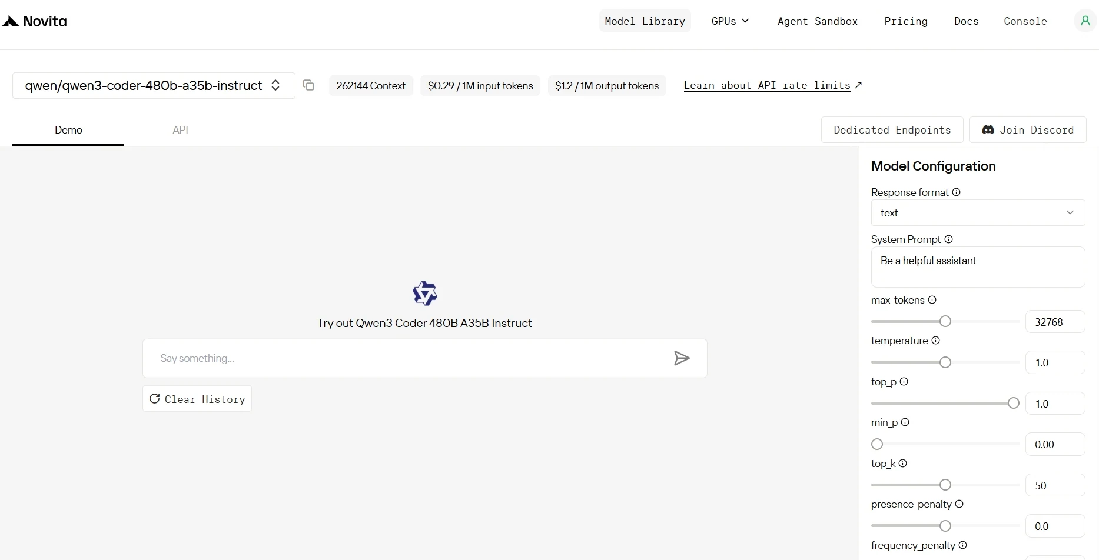1099x560 pixels.
Task: Show info about top_k
Action: 902,464
